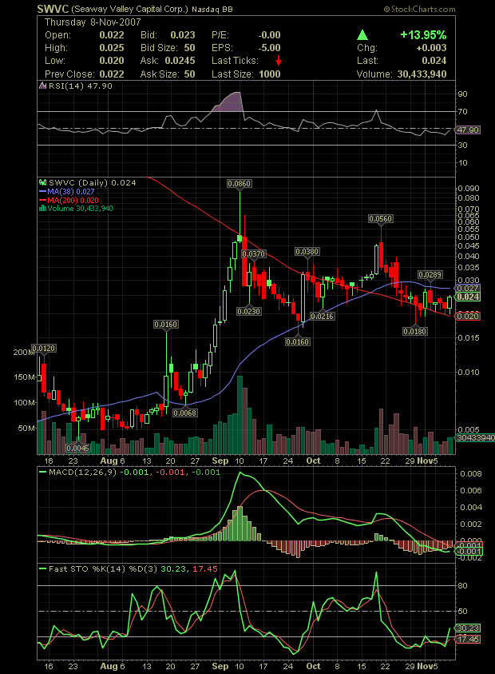Click the small RSI(14) legend icon
Viewport: 495px width, 674px height.
tap(42, 86)
